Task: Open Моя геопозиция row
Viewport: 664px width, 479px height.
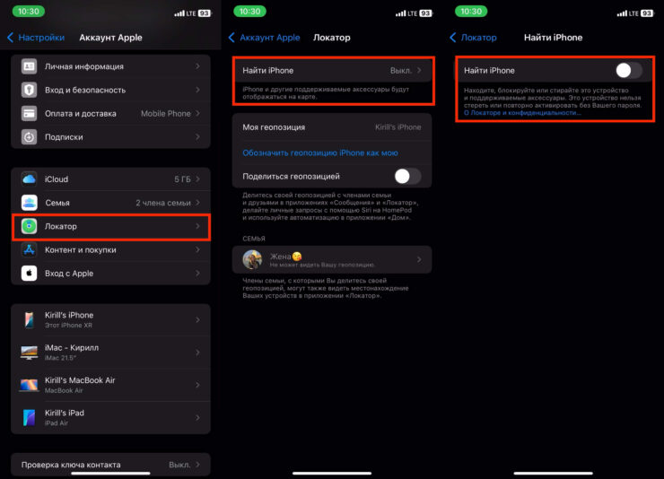Action: [x=332, y=127]
